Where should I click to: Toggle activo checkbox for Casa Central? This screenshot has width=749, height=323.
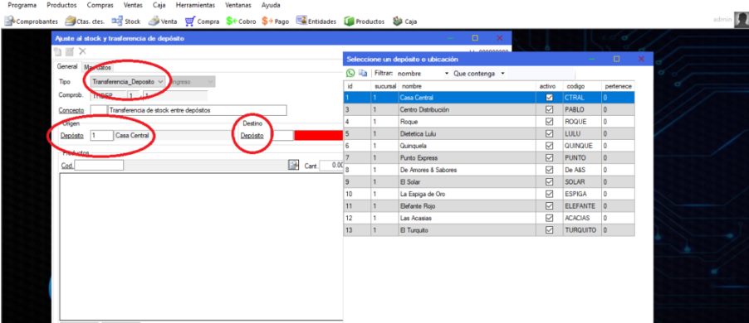pyautogui.click(x=550, y=98)
